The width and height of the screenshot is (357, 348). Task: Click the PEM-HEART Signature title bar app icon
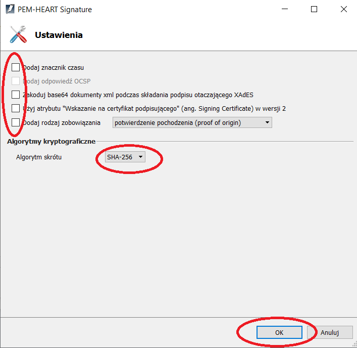click(x=10, y=9)
